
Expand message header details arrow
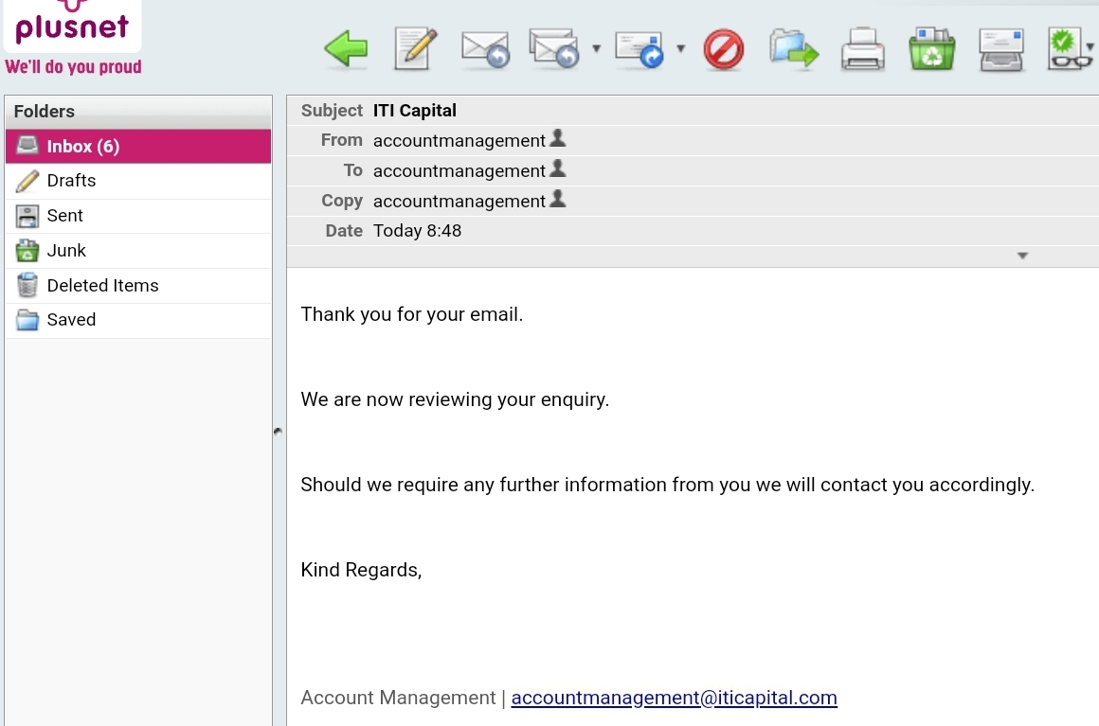pos(1022,257)
